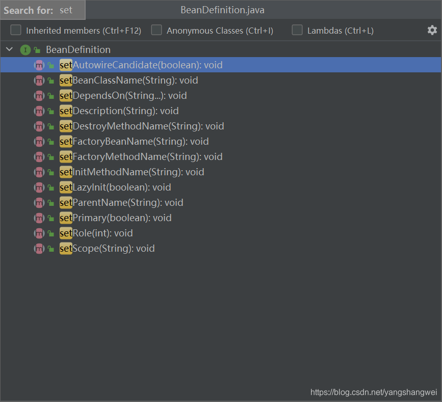Select setRole(int): void
The width and height of the screenshot is (442, 402).
221,233
